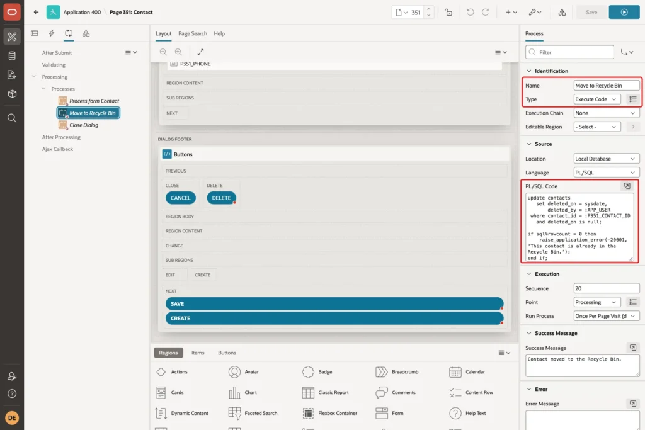The height and width of the screenshot is (430, 645).
Task: Switch to the Dynamic Actions lightning tab
Action: pyautogui.click(x=52, y=33)
